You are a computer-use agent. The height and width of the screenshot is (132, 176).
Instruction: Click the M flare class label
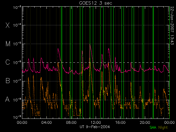(8, 44)
